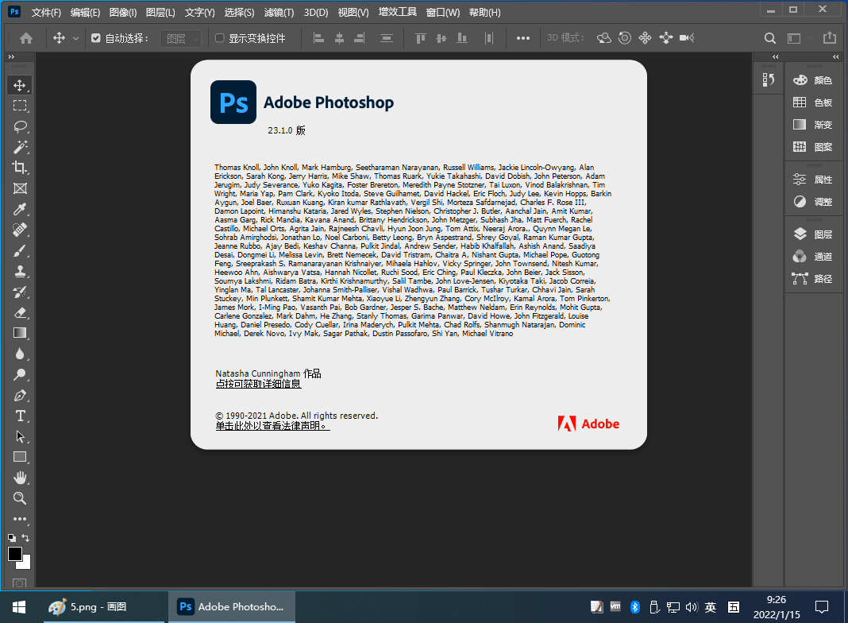848x623 pixels.
Task: Click the white background color swatch
Action: 25,564
